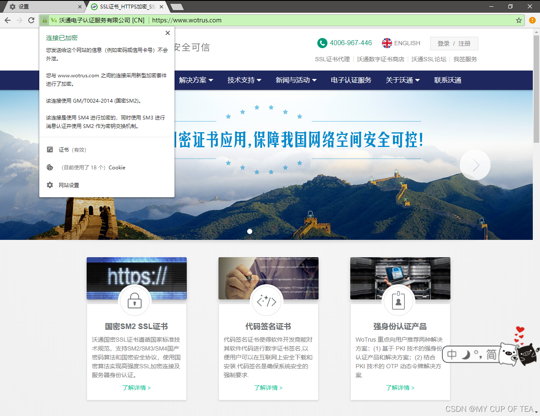Open the 电子认证服务 nav item
The image size is (540, 416).
click(351, 80)
